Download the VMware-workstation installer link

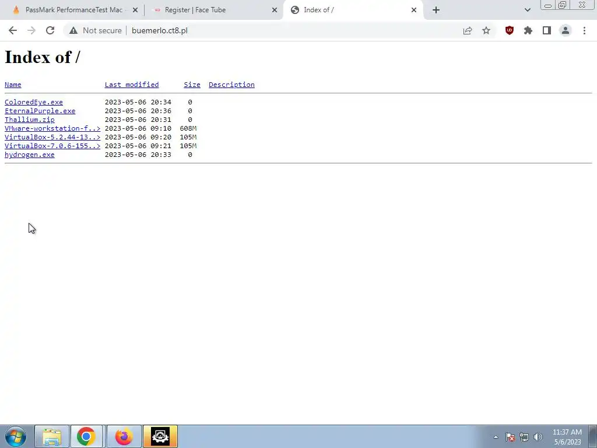coord(52,128)
